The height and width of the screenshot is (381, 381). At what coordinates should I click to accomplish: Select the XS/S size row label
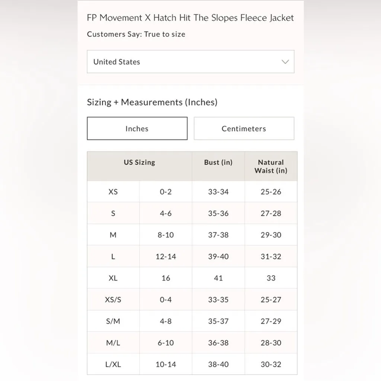click(113, 300)
